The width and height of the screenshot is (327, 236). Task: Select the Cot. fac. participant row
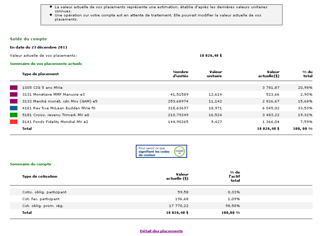point(161,199)
